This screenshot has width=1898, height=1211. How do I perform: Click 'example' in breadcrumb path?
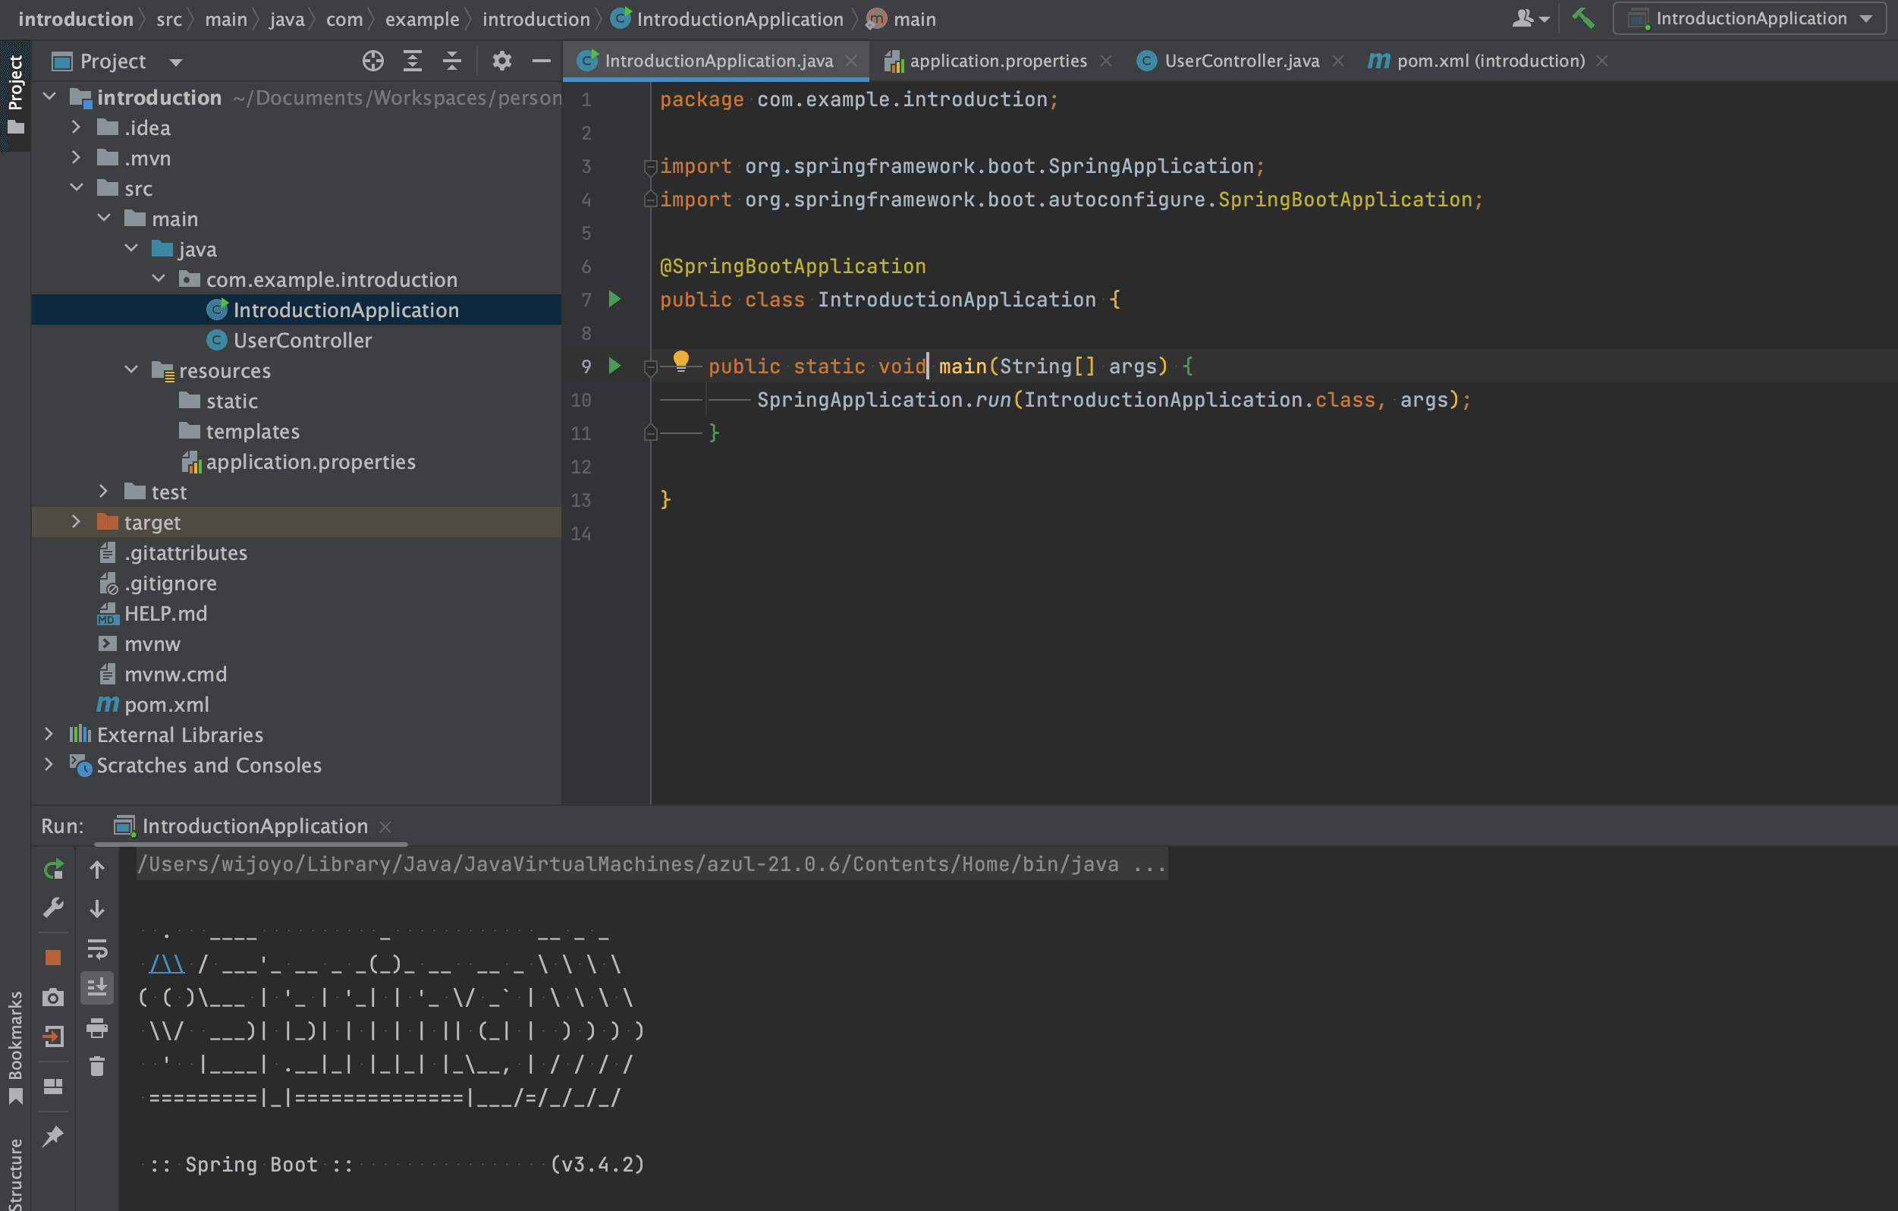coord(422,19)
